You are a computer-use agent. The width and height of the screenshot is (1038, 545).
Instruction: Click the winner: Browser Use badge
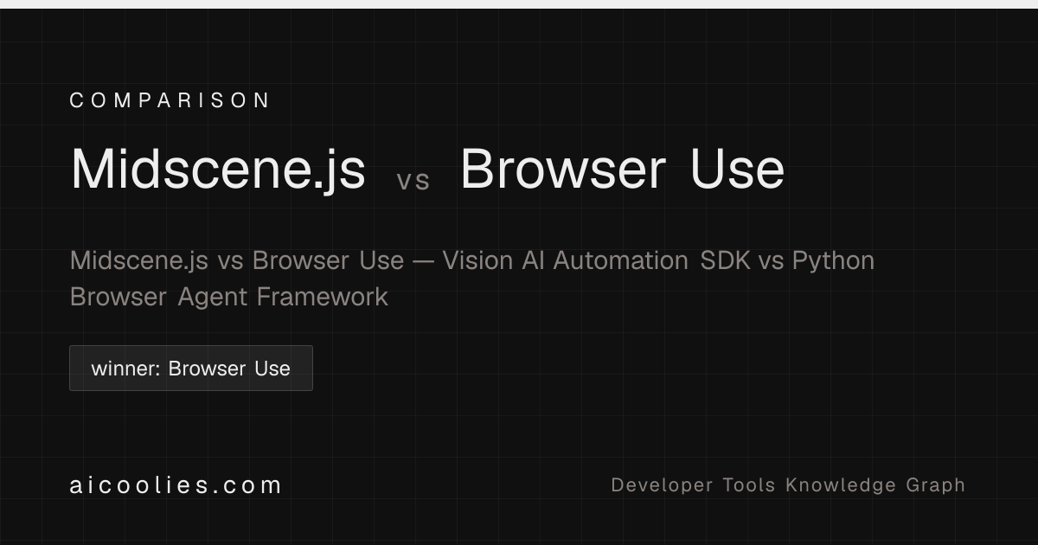point(191,369)
